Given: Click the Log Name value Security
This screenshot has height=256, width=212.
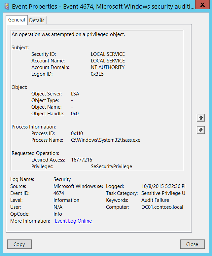Looking at the screenshot, I should tap(62, 179).
